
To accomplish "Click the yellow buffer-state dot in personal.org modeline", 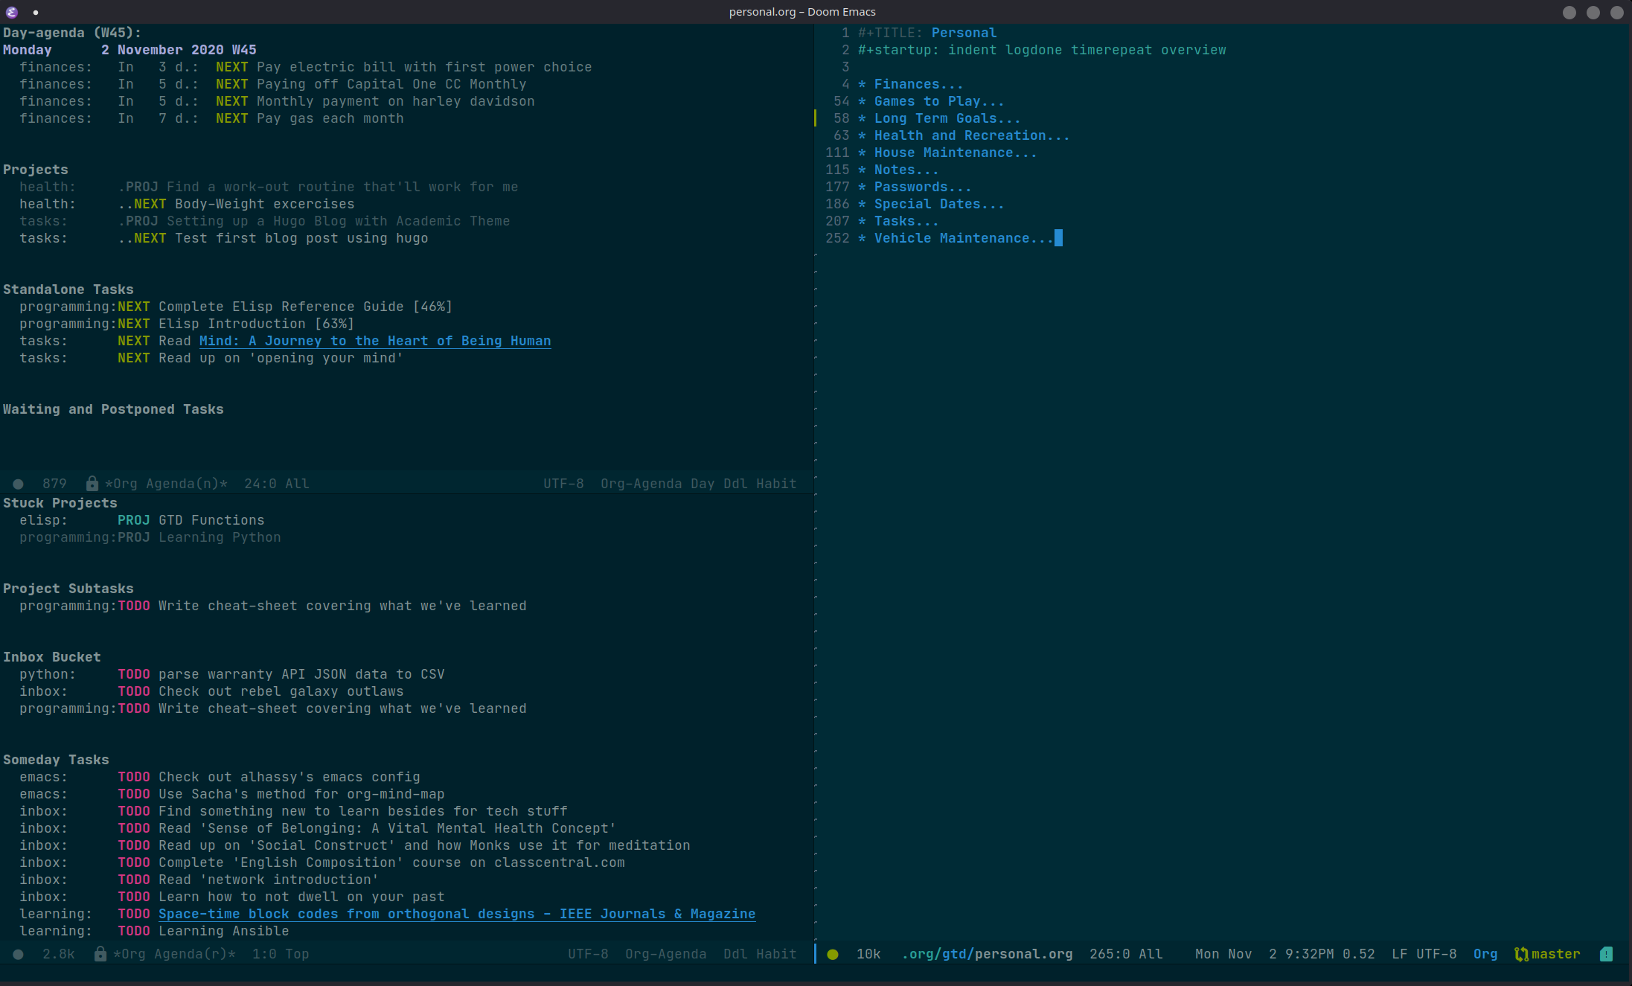I will [x=833, y=954].
